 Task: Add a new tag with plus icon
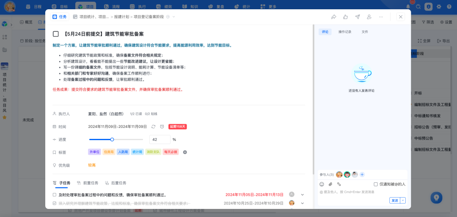185,152
